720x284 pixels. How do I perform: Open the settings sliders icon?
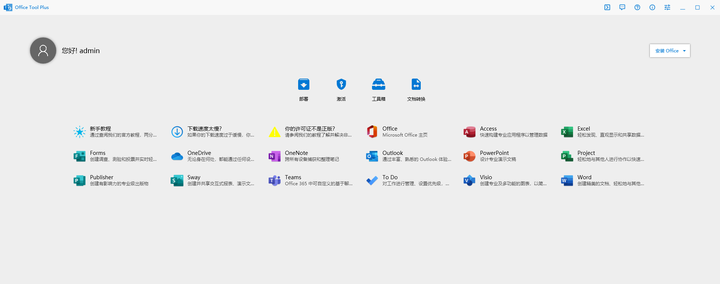click(x=667, y=7)
